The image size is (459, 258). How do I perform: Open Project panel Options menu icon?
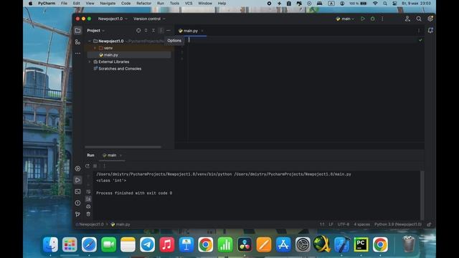(161, 30)
